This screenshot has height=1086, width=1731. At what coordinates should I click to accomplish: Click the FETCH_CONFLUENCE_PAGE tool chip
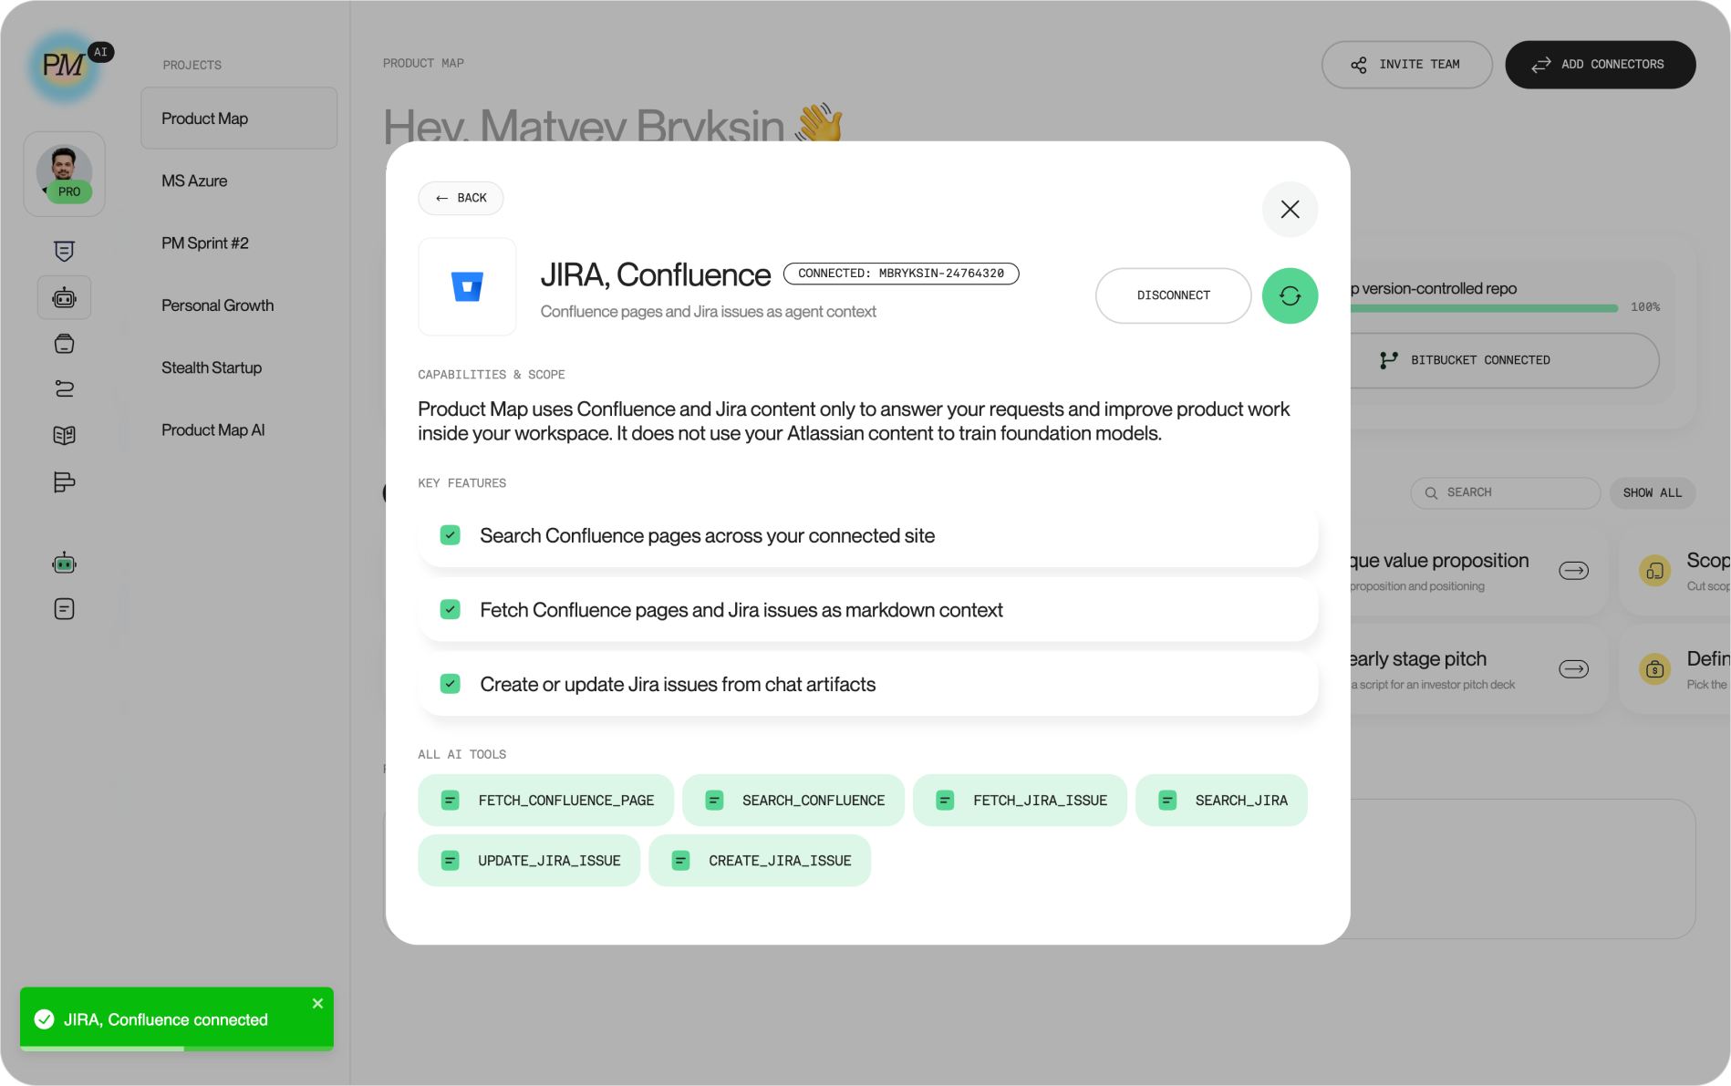click(545, 801)
